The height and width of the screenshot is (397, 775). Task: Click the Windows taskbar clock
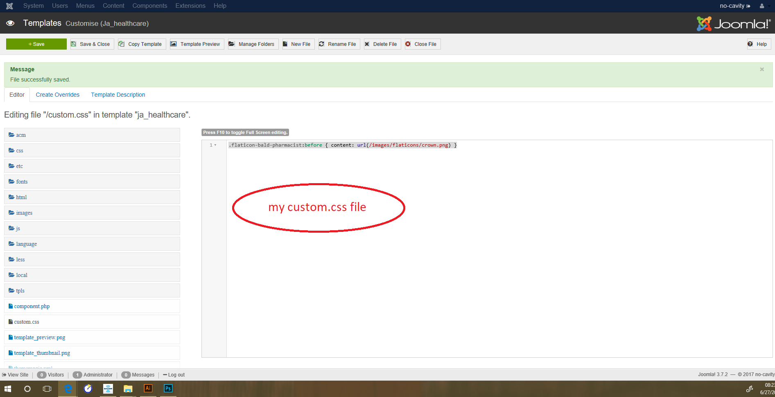pos(767,388)
